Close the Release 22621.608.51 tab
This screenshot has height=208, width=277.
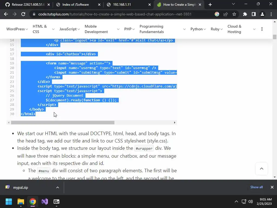point(49,5)
